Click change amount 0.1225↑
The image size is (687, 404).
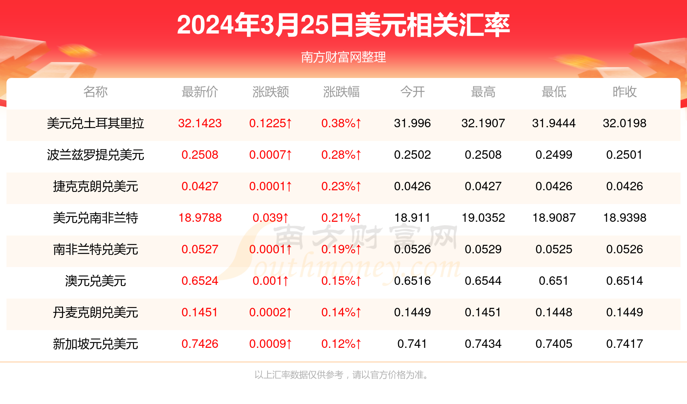[x=270, y=123]
